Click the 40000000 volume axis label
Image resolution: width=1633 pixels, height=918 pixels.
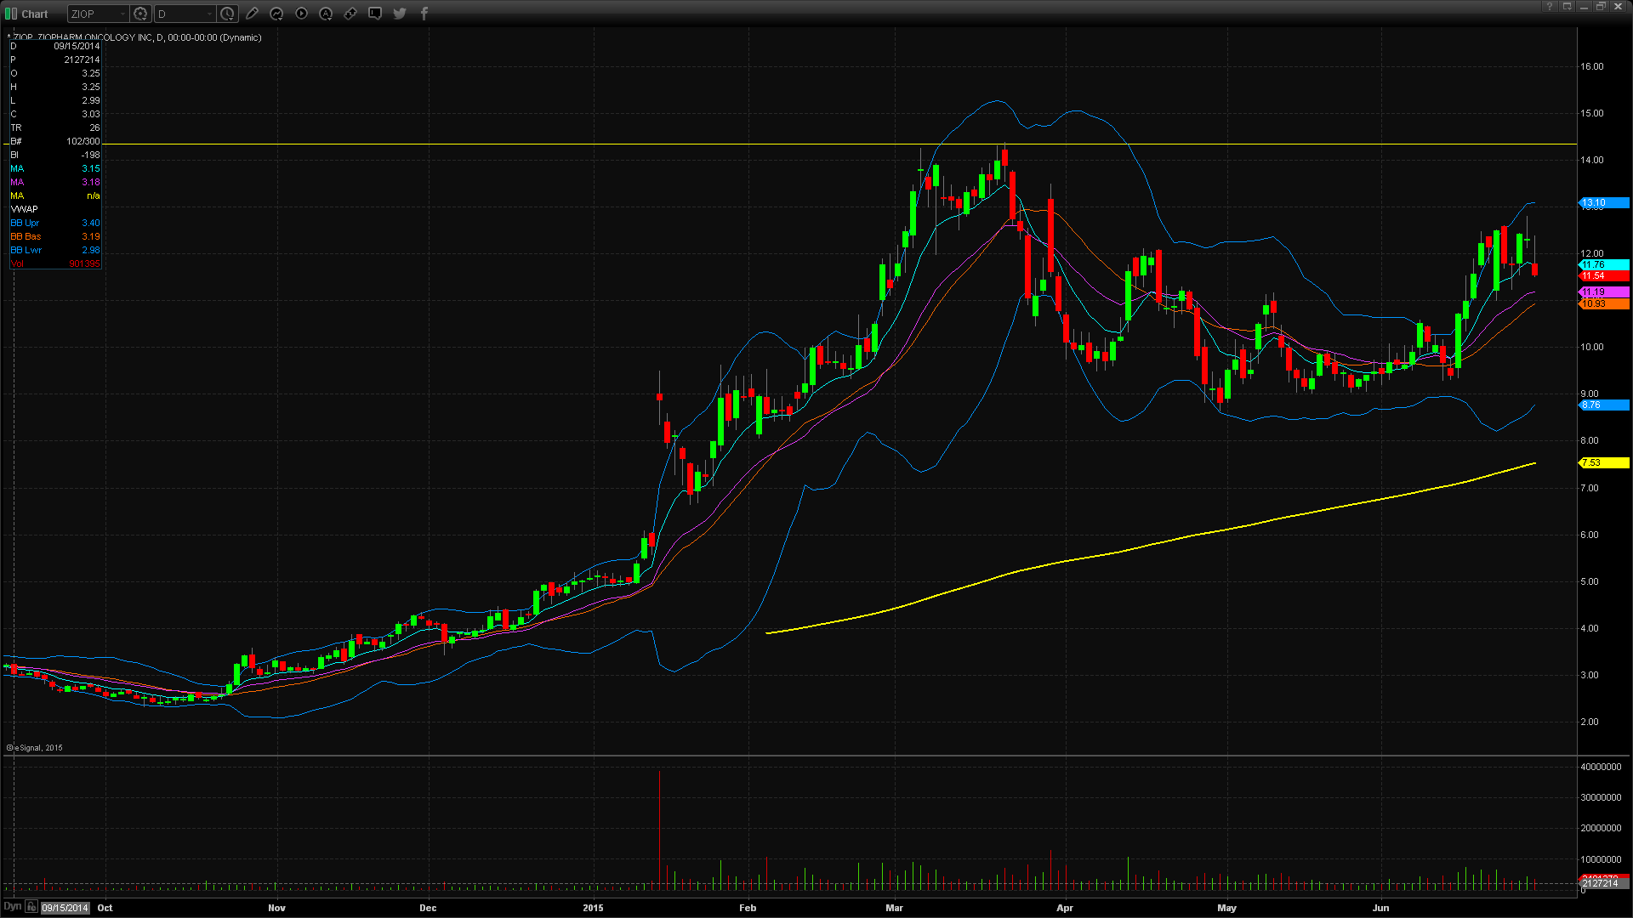click(1601, 767)
